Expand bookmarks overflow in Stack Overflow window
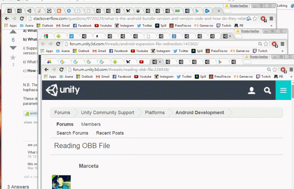Screen dimensions: 294x189 pos(271,26)
